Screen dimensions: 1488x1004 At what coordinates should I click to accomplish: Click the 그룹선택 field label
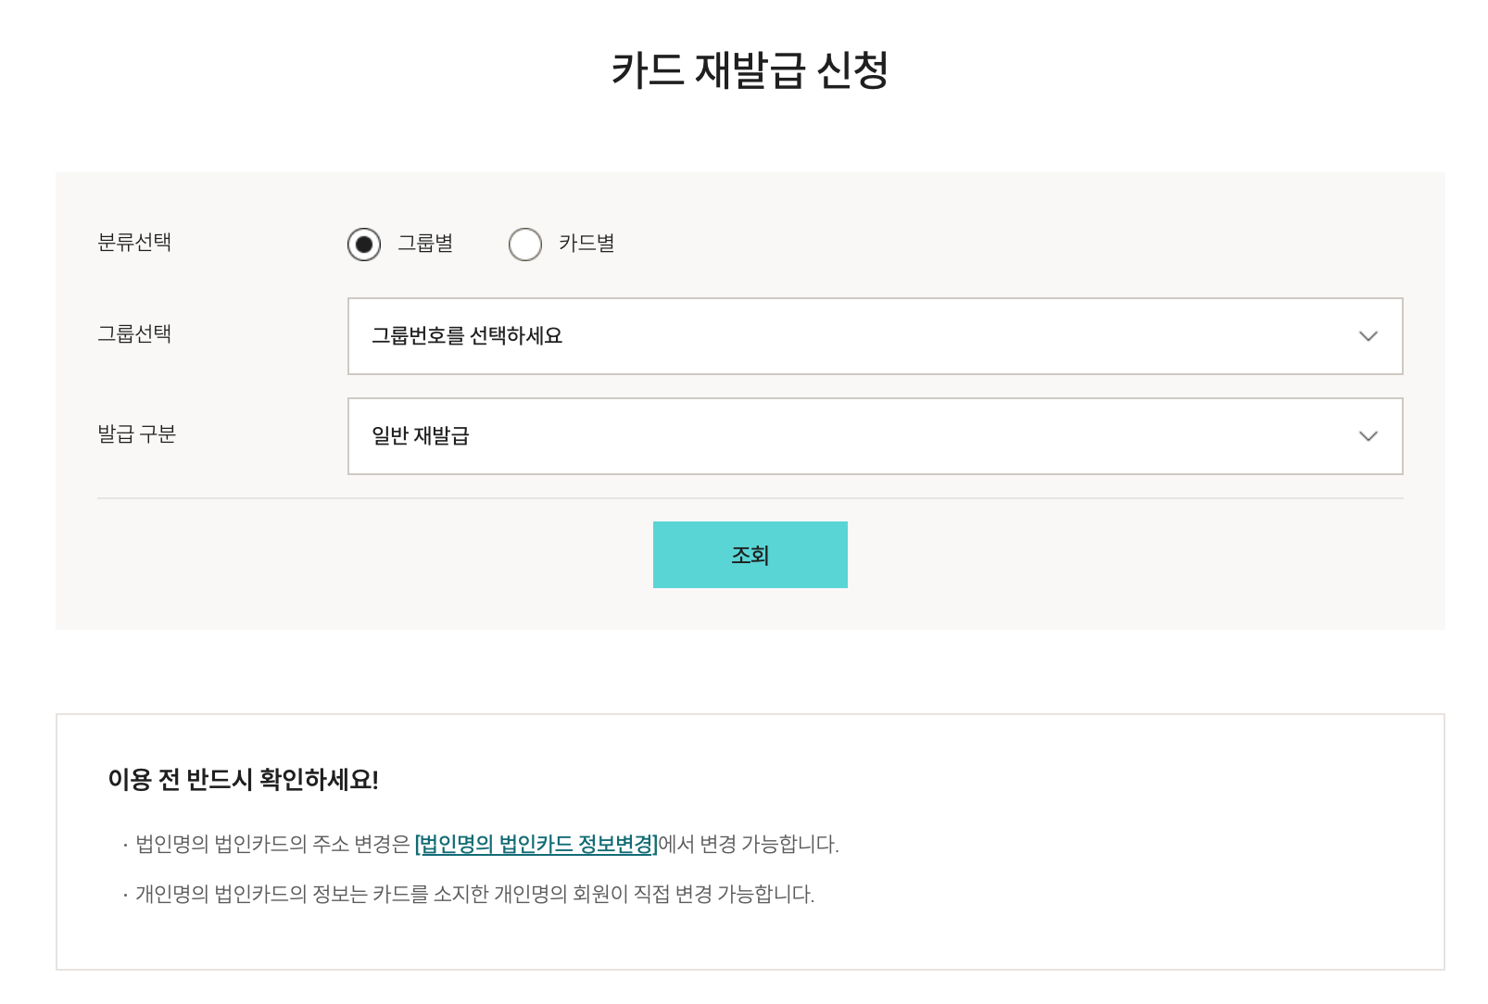pos(134,333)
